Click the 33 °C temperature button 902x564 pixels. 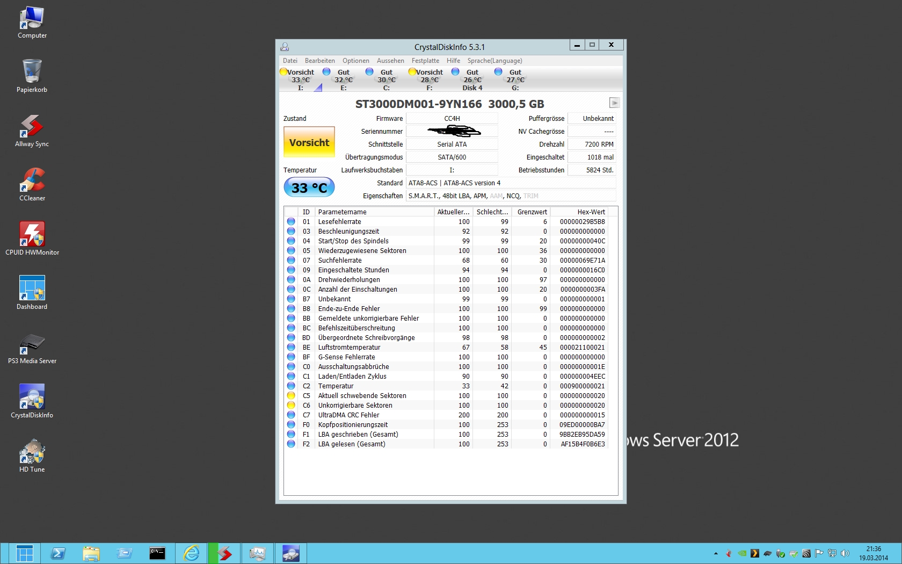coord(309,187)
